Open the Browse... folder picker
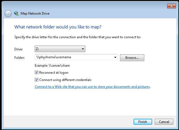The width and height of the screenshot is (179, 130). click(x=132, y=58)
